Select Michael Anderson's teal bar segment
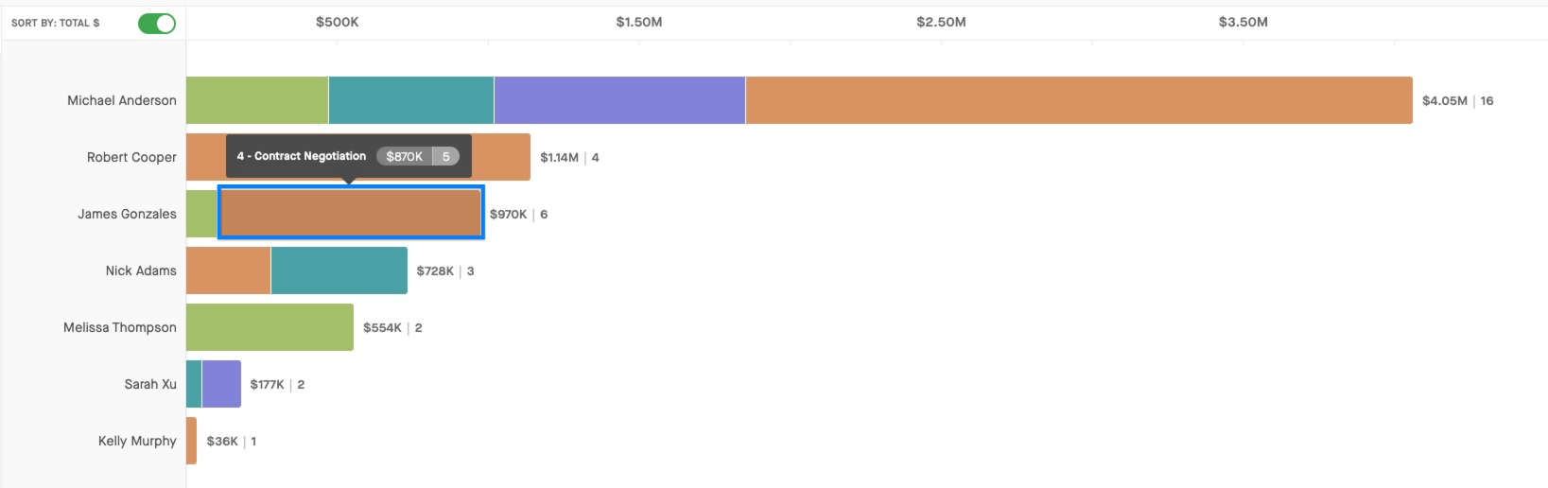This screenshot has height=488, width=1548. [411, 100]
